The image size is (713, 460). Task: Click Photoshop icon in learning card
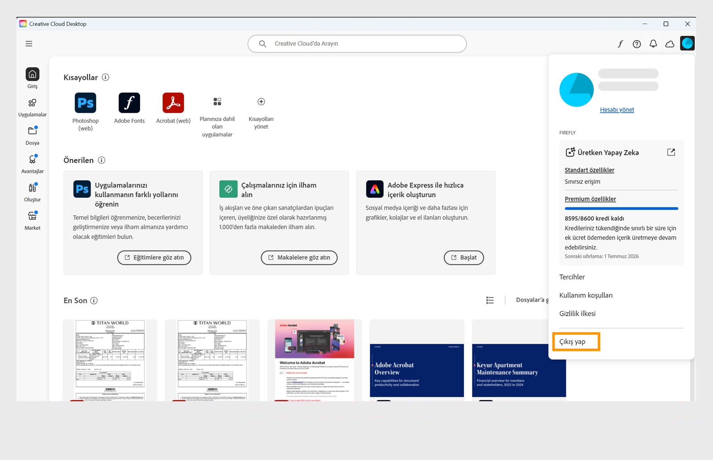pos(82,189)
